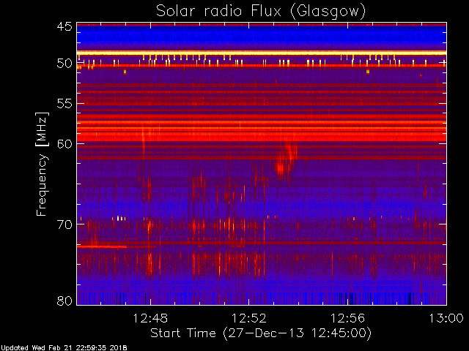469x351 pixels.
Task: Click the 50 frequency tick label
Action: pyautogui.click(x=64, y=64)
